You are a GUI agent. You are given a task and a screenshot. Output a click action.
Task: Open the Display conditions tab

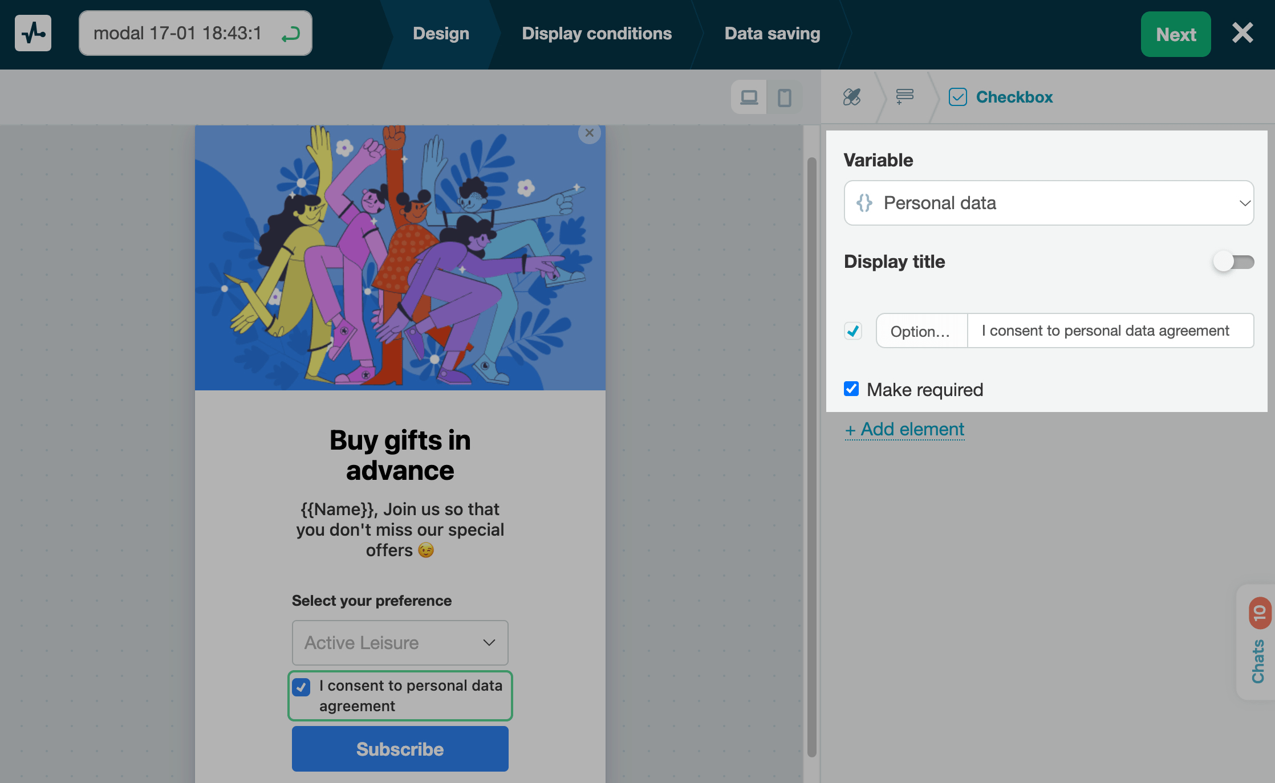pos(596,34)
